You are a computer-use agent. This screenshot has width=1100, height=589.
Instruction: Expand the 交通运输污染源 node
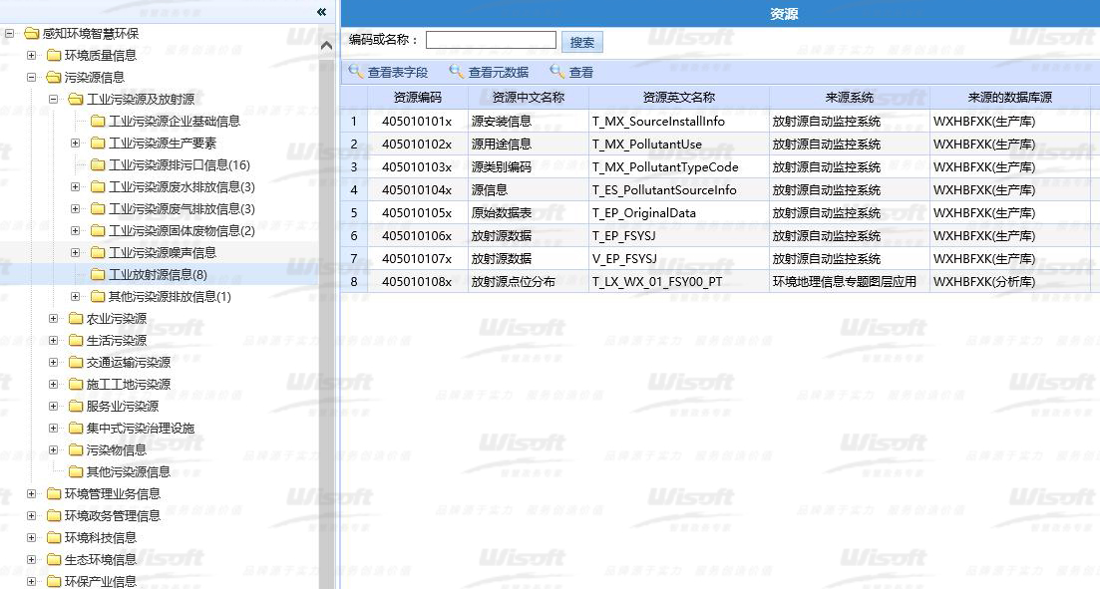tap(54, 363)
